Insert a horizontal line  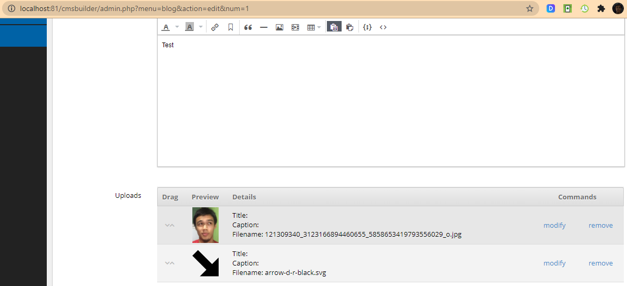[x=264, y=27]
